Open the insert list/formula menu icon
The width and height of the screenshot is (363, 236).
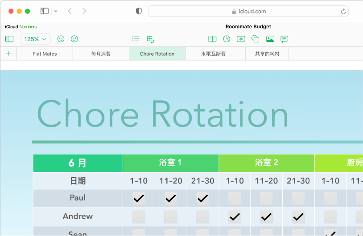coord(136,39)
